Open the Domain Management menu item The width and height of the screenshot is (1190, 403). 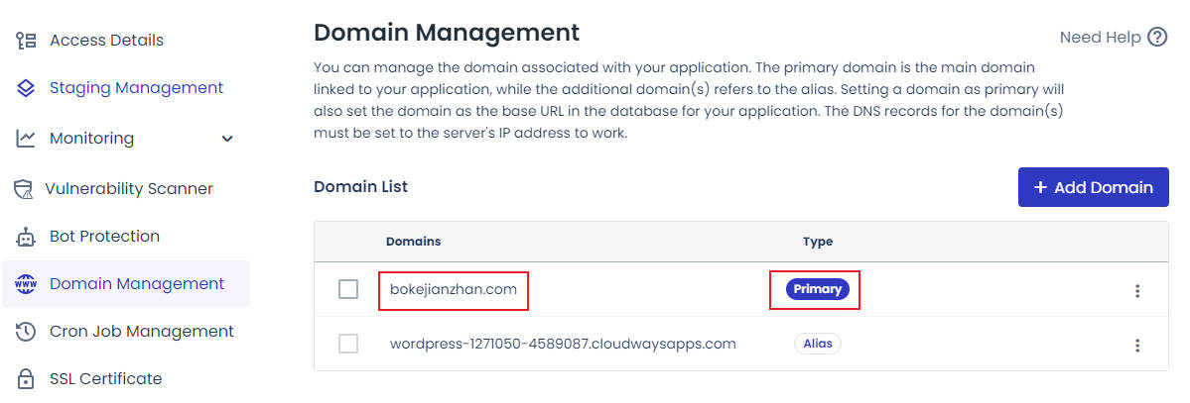[137, 284]
